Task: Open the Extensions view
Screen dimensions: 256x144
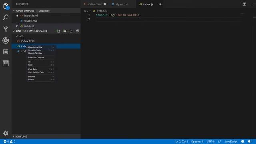Action: click(x=6, y=52)
